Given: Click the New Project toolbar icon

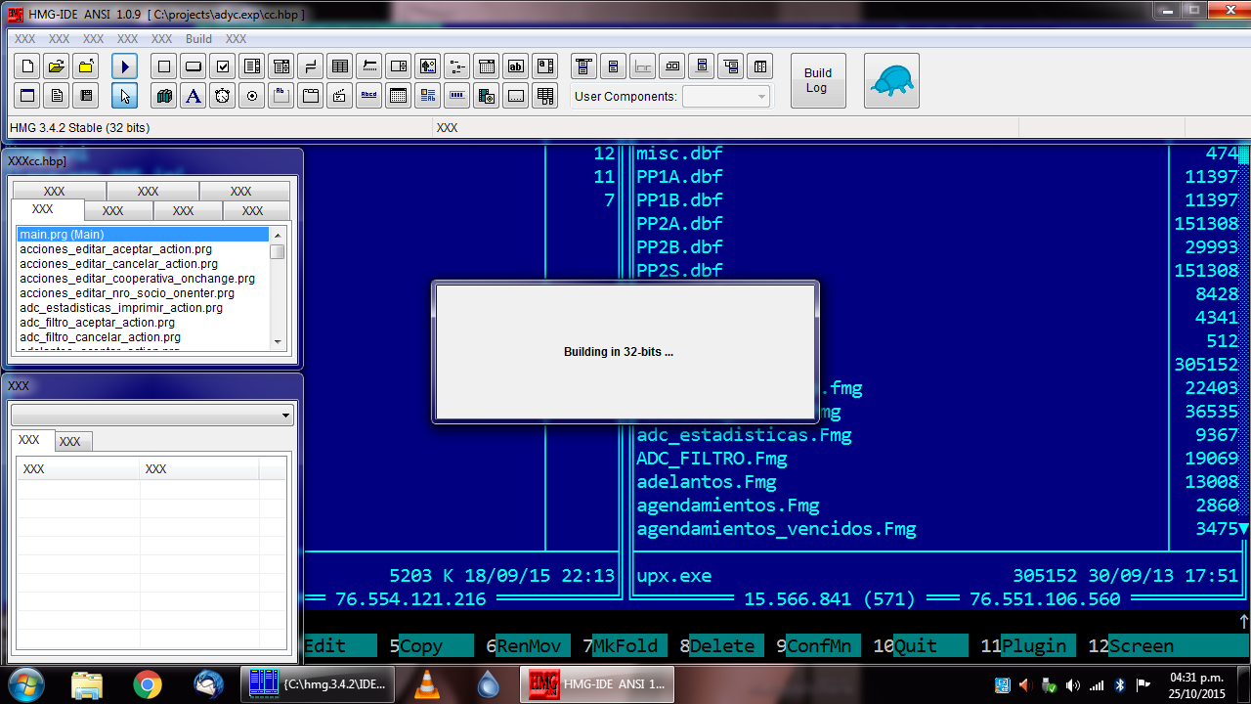Looking at the screenshot, I should point(27,66).
